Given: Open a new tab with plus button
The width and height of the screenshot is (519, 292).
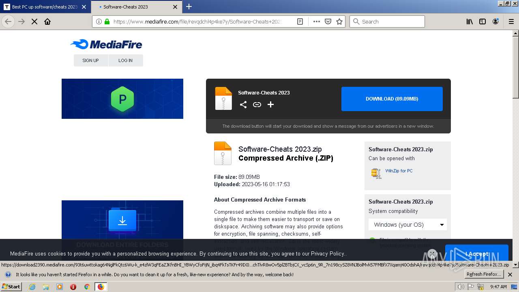Looking at the screenshot, I should pyautogui.click(x=189, y=6).
